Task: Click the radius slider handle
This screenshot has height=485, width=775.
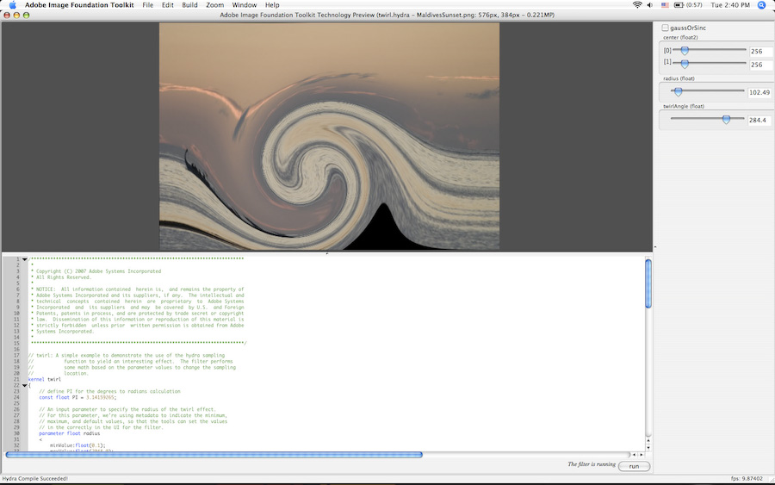Action: [678, 91]
